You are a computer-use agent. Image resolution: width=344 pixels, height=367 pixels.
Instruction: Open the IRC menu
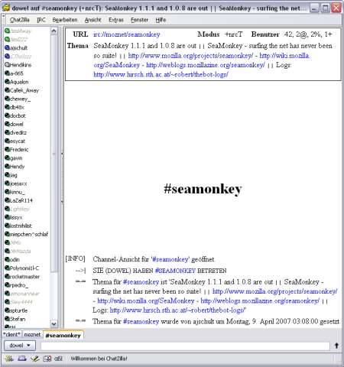tap(41, 20)
